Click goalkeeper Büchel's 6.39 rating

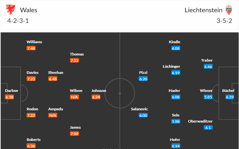click(230, 97)
